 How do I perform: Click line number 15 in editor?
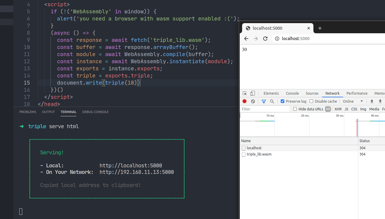[x=27, y=83]
